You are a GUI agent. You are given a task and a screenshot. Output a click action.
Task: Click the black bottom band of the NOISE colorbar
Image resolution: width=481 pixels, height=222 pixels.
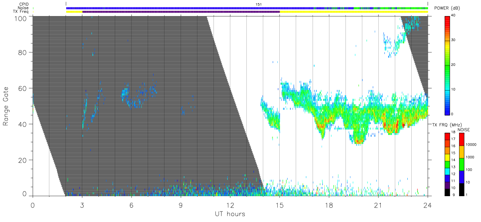click(462, 189)
